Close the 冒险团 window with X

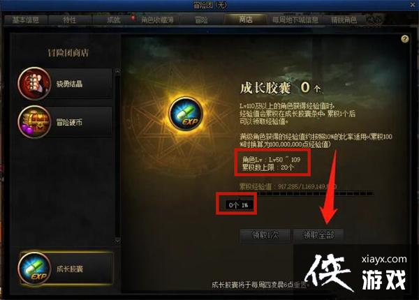tap(413, 5)
